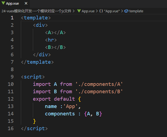Click the 'components' property key on line 14
The width and height of the screenshot is (167, 137).
(60, 114)
